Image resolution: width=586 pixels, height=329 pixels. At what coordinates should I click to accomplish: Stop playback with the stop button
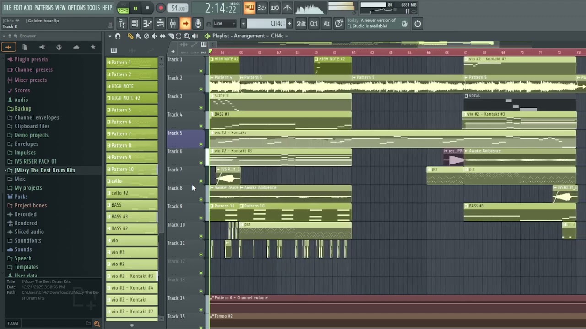(x=147, y=8)
